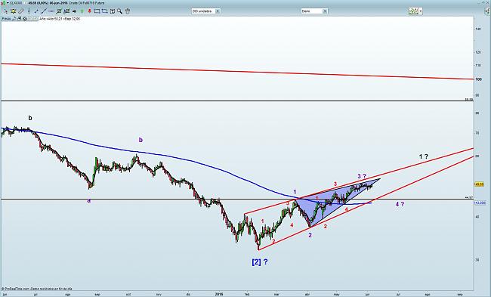
Task: Click the chart style thumbnail icon
Action: pyautogui.click(x=413, y=11)
